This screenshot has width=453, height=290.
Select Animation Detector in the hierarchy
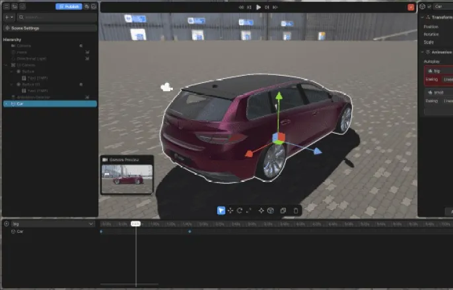pyautogui.click(x=33, y=97)
